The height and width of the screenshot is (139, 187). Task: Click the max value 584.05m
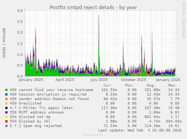(174, 121)
